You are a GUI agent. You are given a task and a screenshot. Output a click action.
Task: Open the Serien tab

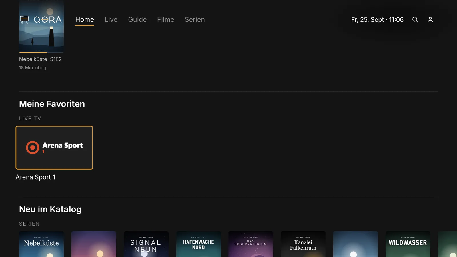tap(195, 20)
